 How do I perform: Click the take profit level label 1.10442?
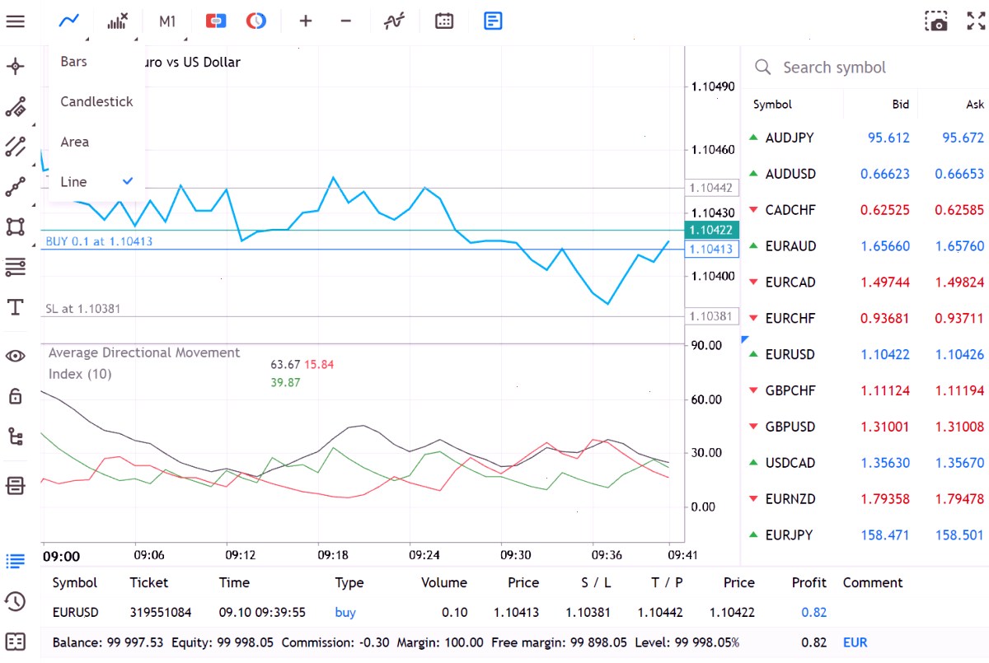tap(710, 188)
